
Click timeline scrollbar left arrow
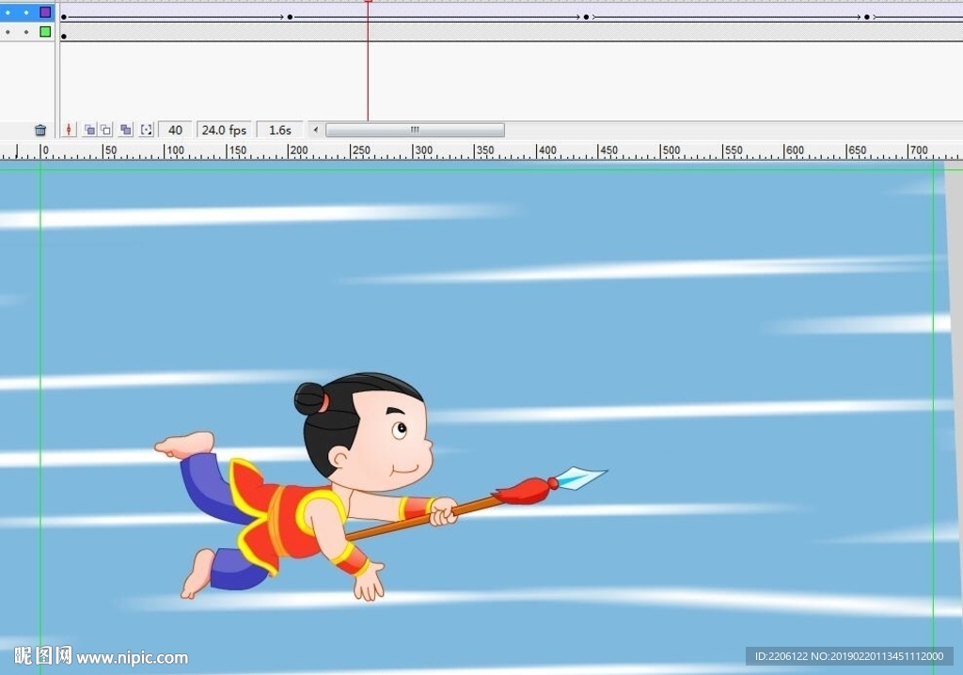(316, 130)
